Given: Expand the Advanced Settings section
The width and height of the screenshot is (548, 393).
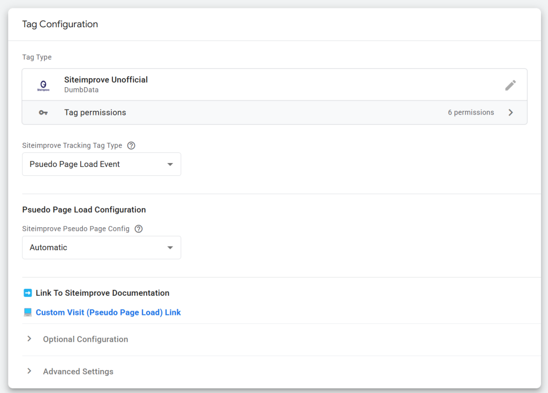Looking at the screenshot, I should [78, 371].
